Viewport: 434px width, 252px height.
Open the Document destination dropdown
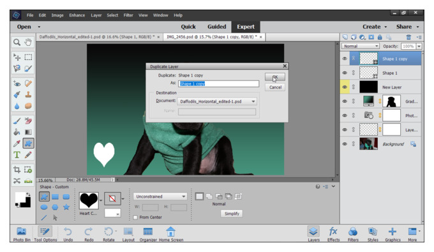click(217, 101)
